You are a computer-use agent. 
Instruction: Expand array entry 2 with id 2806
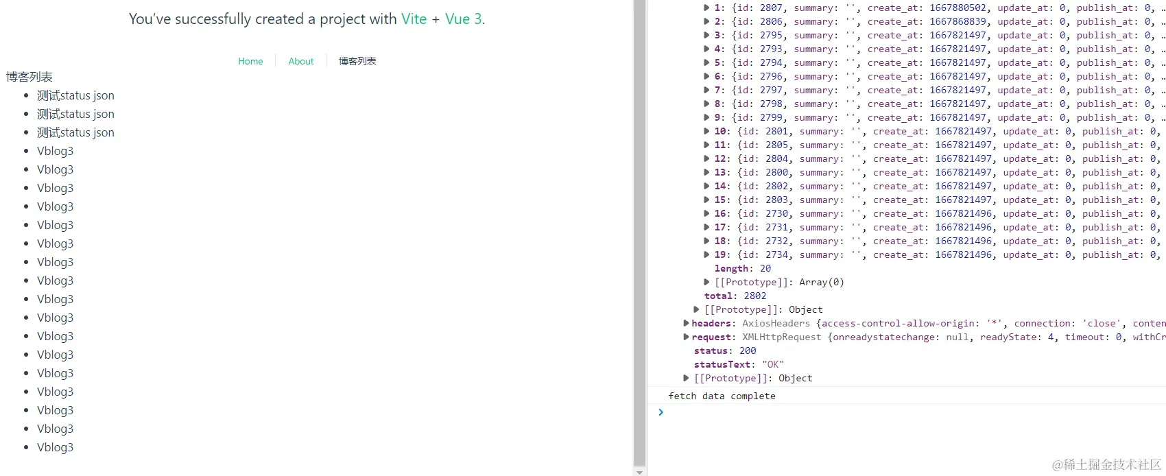(707, 21)
